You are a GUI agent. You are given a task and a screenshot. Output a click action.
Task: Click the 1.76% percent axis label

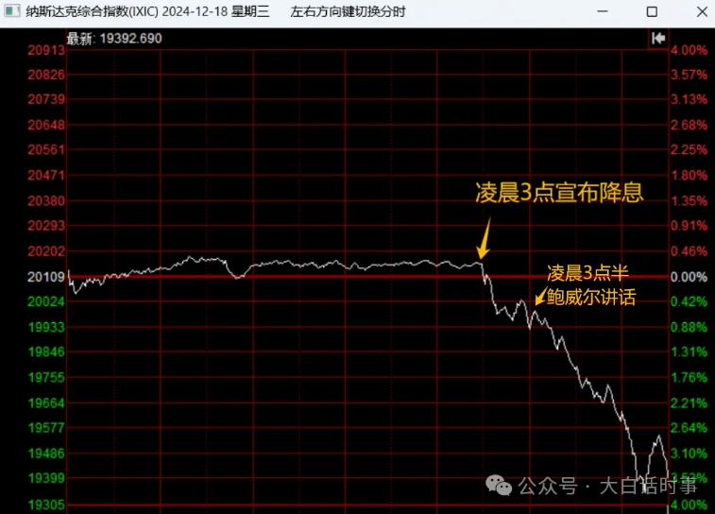coord(689,377)
